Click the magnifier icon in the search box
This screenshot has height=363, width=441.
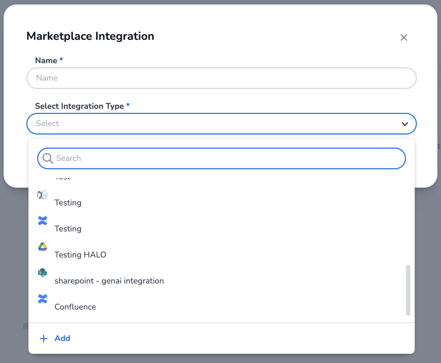[48, 158]
